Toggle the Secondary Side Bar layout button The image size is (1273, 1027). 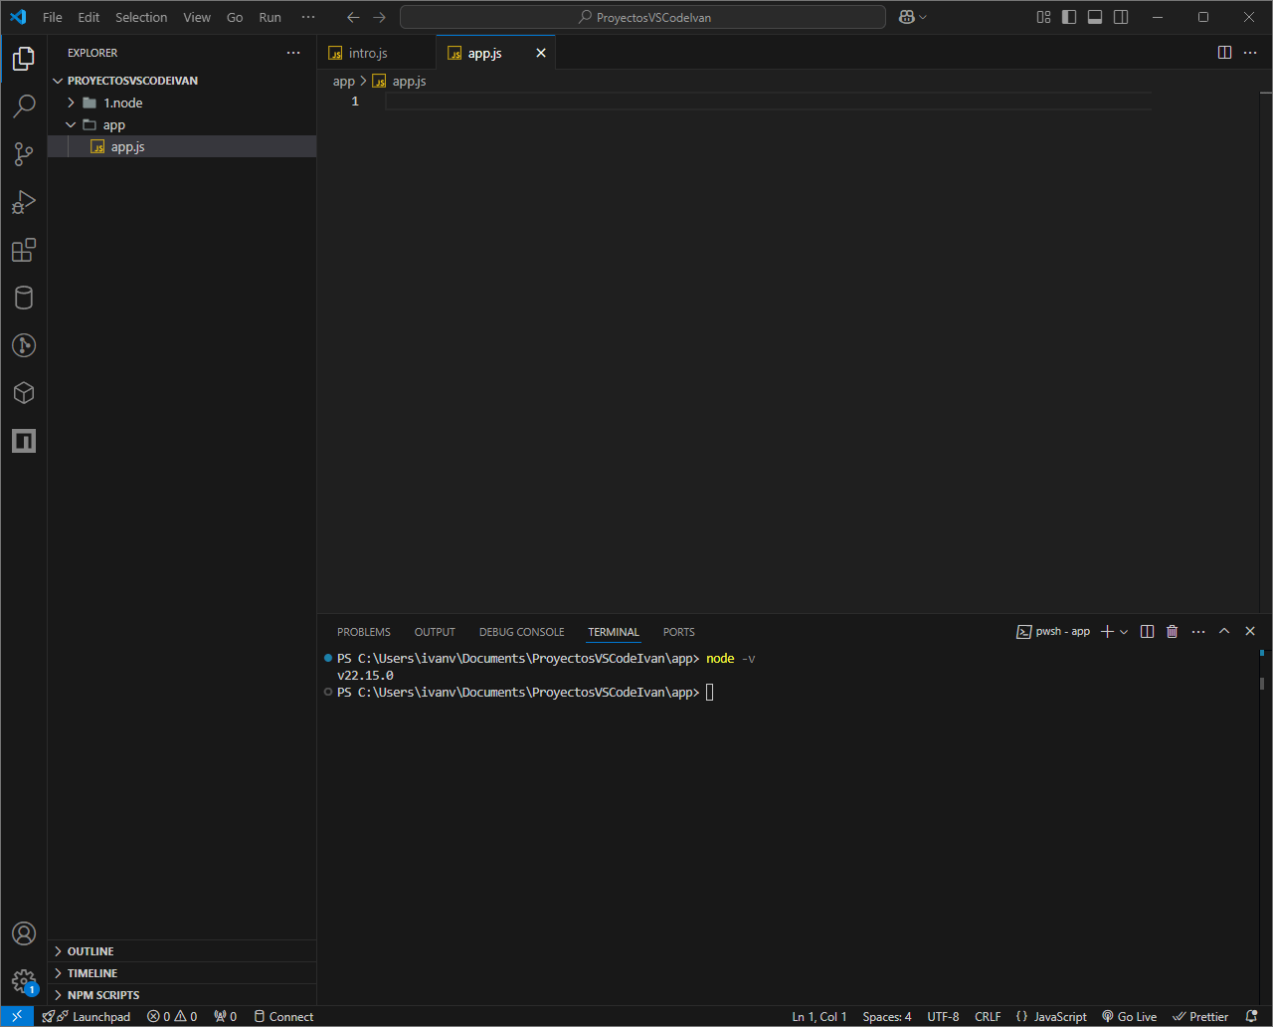(1121, 17)
